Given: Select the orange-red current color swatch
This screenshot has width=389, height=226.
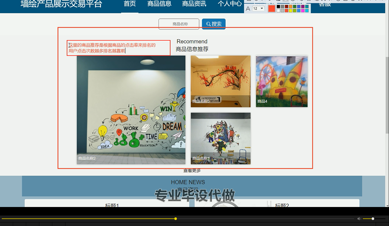Looking at the screenshot, I should point(271,8).
